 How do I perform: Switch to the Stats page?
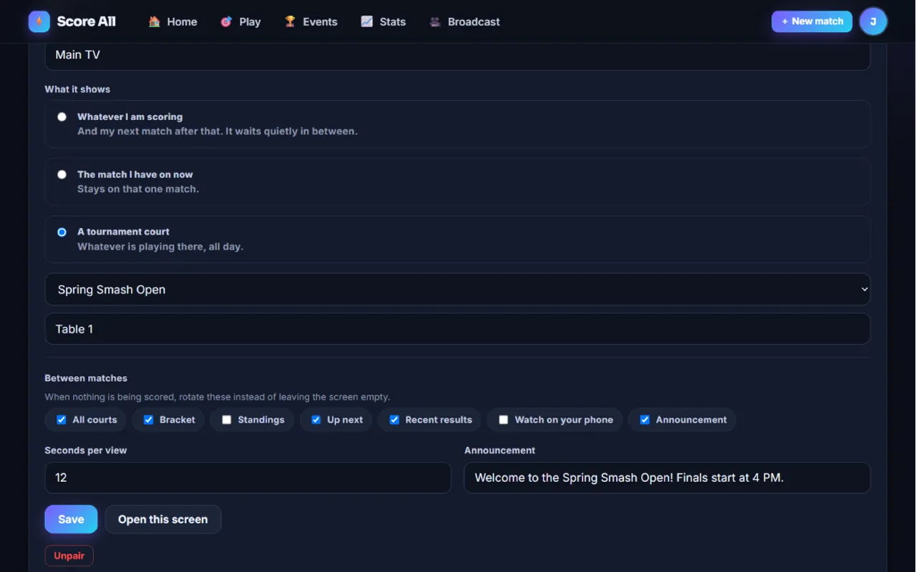(383, 21)
